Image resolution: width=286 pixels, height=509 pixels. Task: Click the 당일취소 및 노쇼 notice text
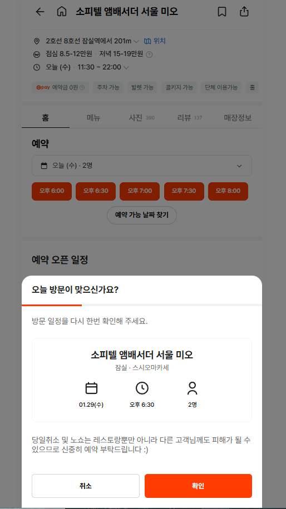point(141,445)
